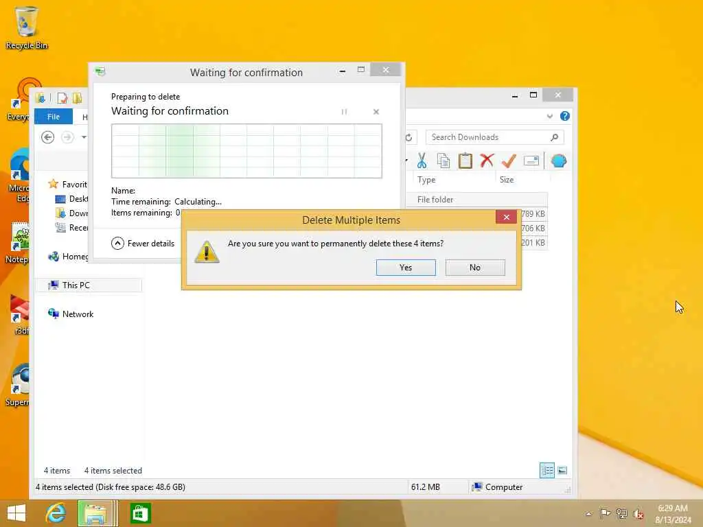This screenshot has height=527, width=703.
Task: Pause the delete operation
Action: tap(345, 112)
